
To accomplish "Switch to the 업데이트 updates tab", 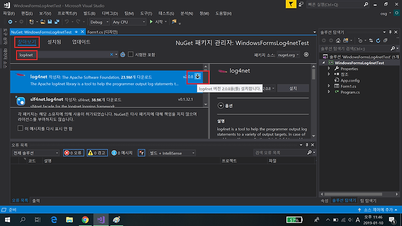I will [x=81, y=42].
